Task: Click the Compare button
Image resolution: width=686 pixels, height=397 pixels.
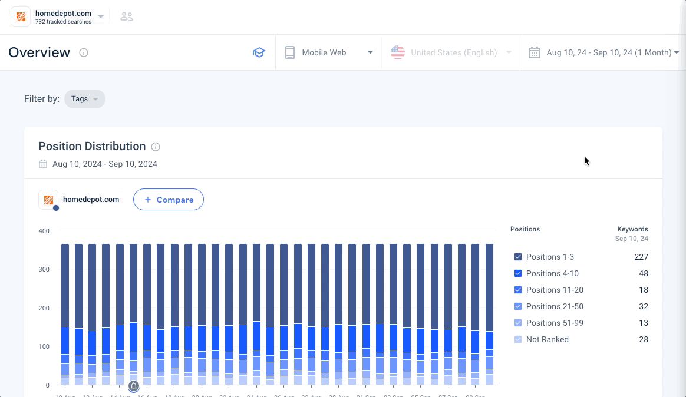Action: pyautogui.click(x=169, y=199)
